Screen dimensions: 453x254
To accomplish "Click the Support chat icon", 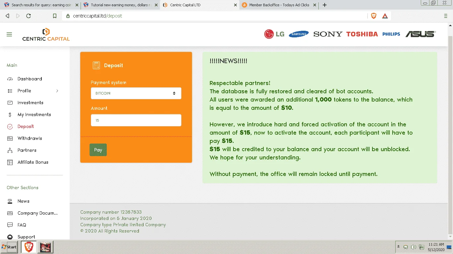I will pyautogui.click(x=10, y=237).
